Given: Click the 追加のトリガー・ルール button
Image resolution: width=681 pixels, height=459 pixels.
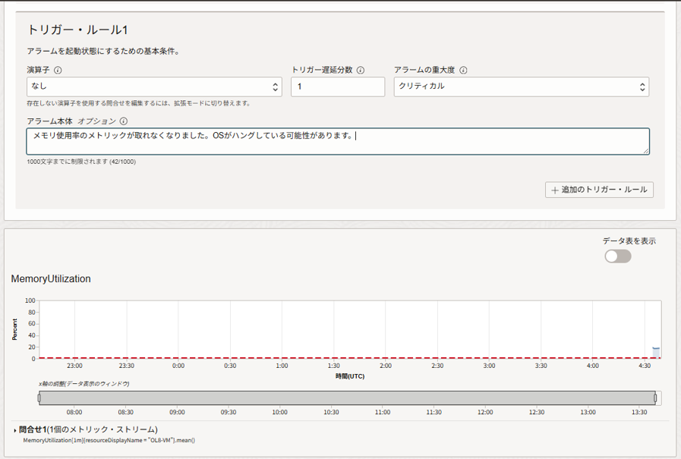Looking at the screenshot, I should point(599,190).
